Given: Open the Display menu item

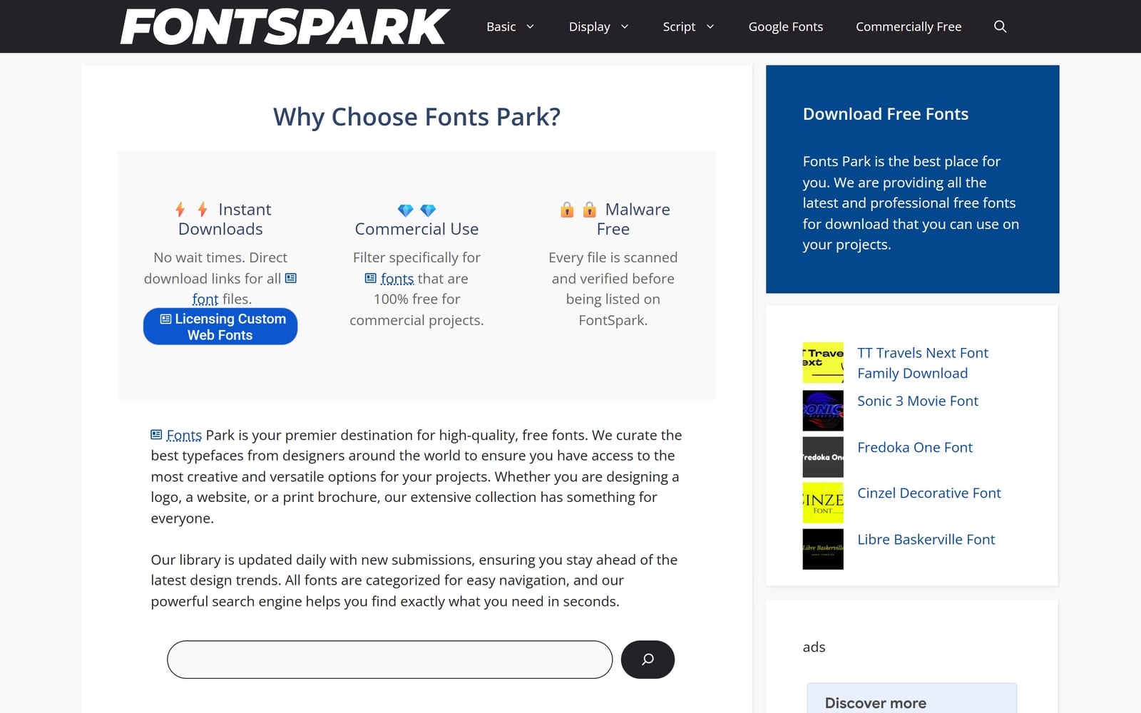Looking at the screenshot, I should (589, 26).
